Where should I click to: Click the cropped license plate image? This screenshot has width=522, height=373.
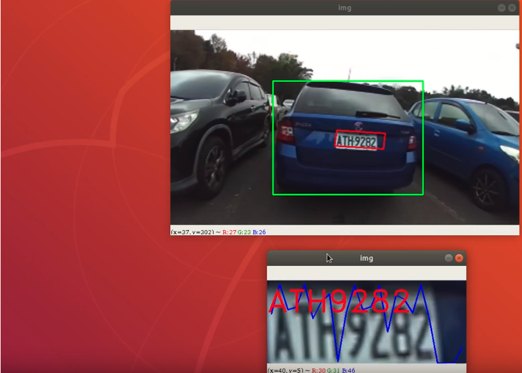[x=367, y=322]
